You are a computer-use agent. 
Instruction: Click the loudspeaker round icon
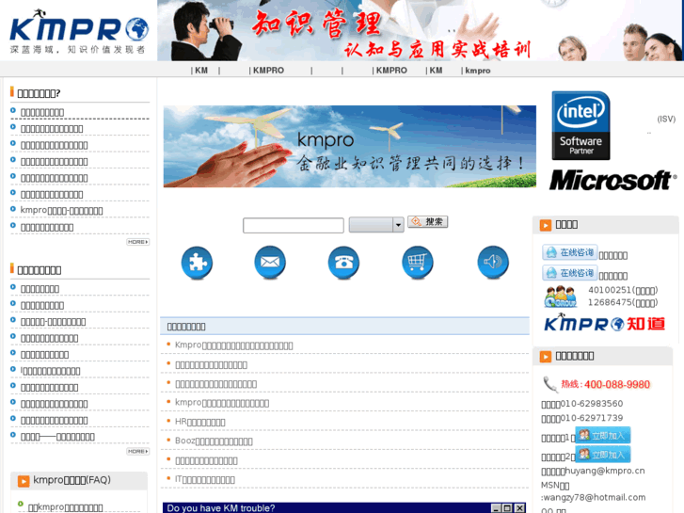click(x=493, y=263)
